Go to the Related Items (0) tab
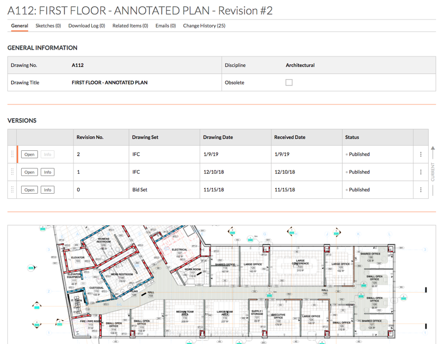The height and width of the screenshot is (344, 442). tap(130, 25)
